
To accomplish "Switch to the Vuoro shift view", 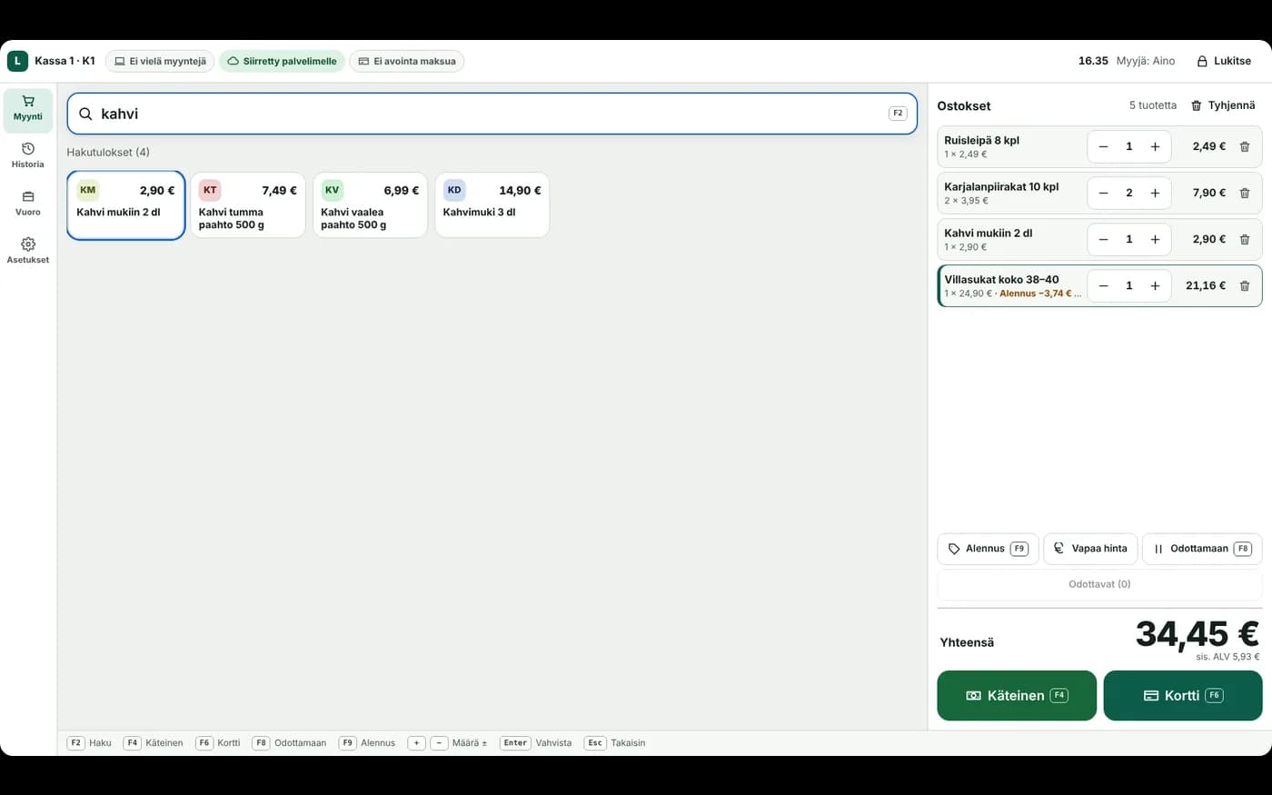I will 28,204.
